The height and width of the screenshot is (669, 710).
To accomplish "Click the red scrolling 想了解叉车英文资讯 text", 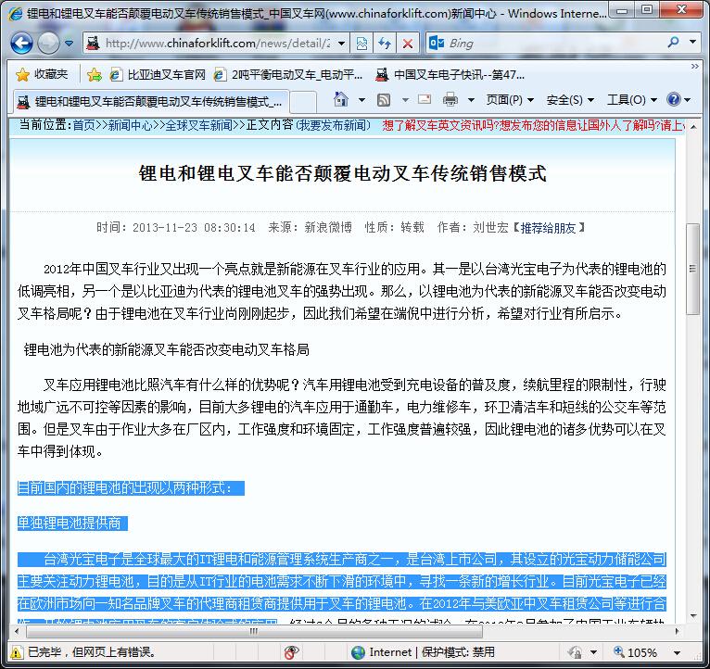I will click(533, 125).
